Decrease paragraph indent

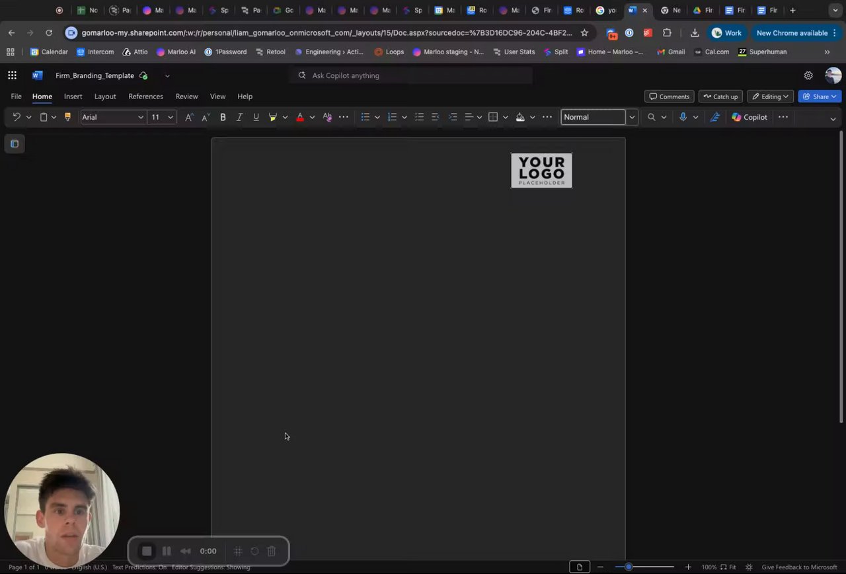click(x=436, y=117)
